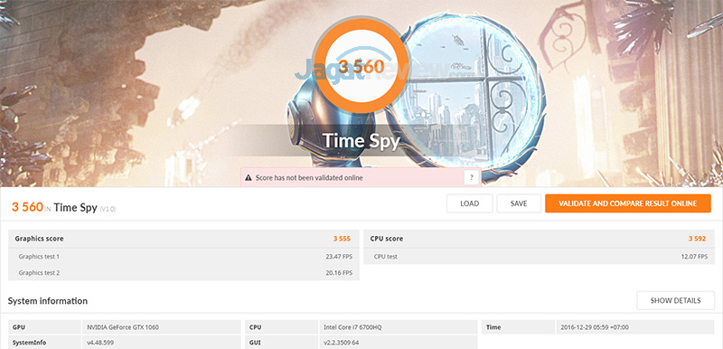This screenshot has width=723, height=349.
Task: Click the 2016-12-29 05:59 +07:00 timestamp
Action: (595, 327)
